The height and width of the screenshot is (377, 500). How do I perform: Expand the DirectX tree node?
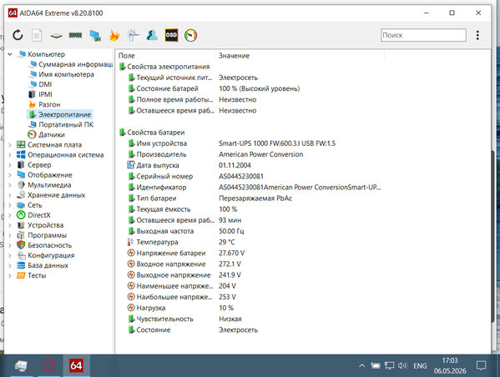click(x=10, y=215)
